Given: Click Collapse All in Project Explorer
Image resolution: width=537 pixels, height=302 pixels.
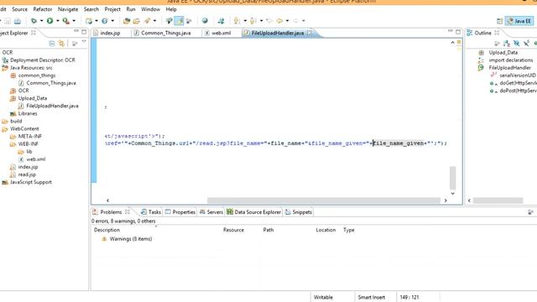Looking at the screenshot, I should point(52,43).
